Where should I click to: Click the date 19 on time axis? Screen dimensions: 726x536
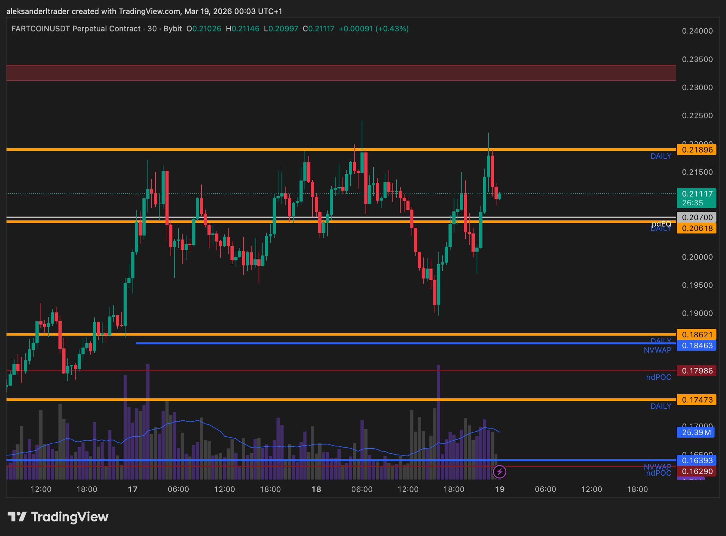tap(499, 490)
